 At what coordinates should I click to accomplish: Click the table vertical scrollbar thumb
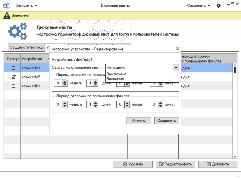tap(235, 70)
